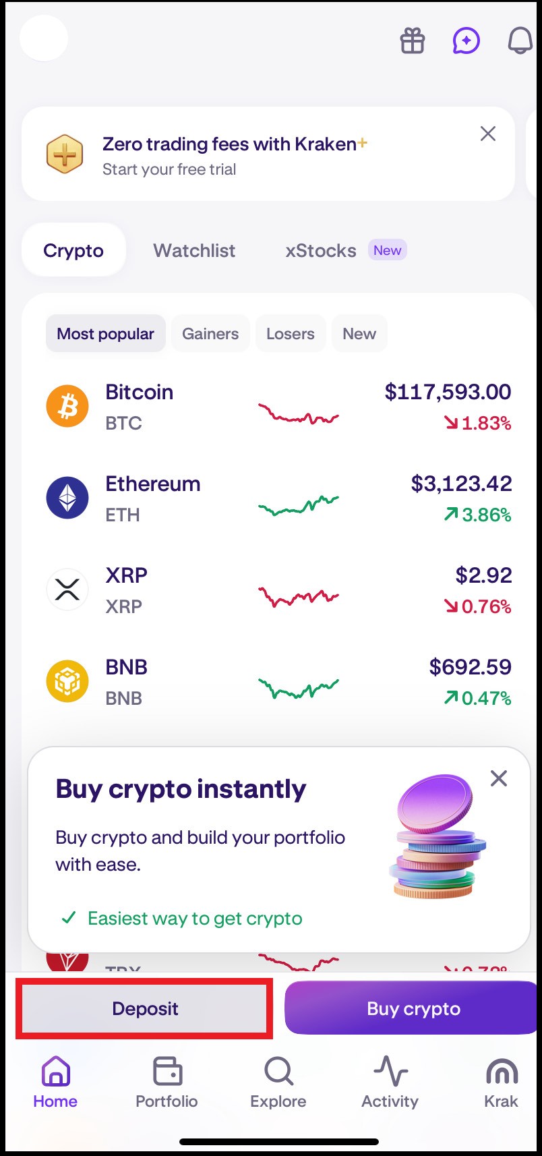Viewport: 542px width, 1156px height.
Task: Open the Activity pulse icon
Action: [x=390, y=1071]
